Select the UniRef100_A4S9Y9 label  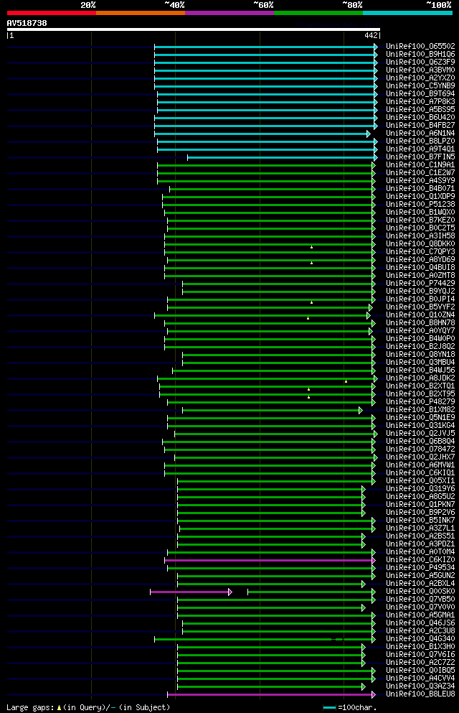(420, 180)
